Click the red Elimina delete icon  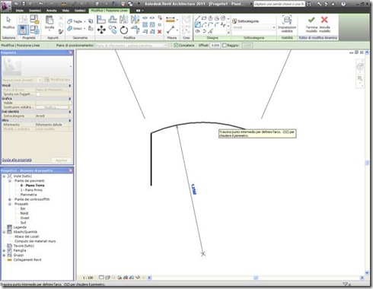click(x=160, y=32)
